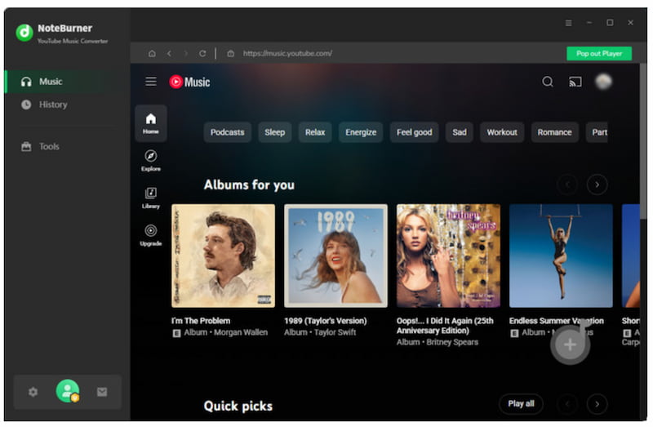653x427 pixels.
Task: Go back with the back arrow
Action: [170, 53]
